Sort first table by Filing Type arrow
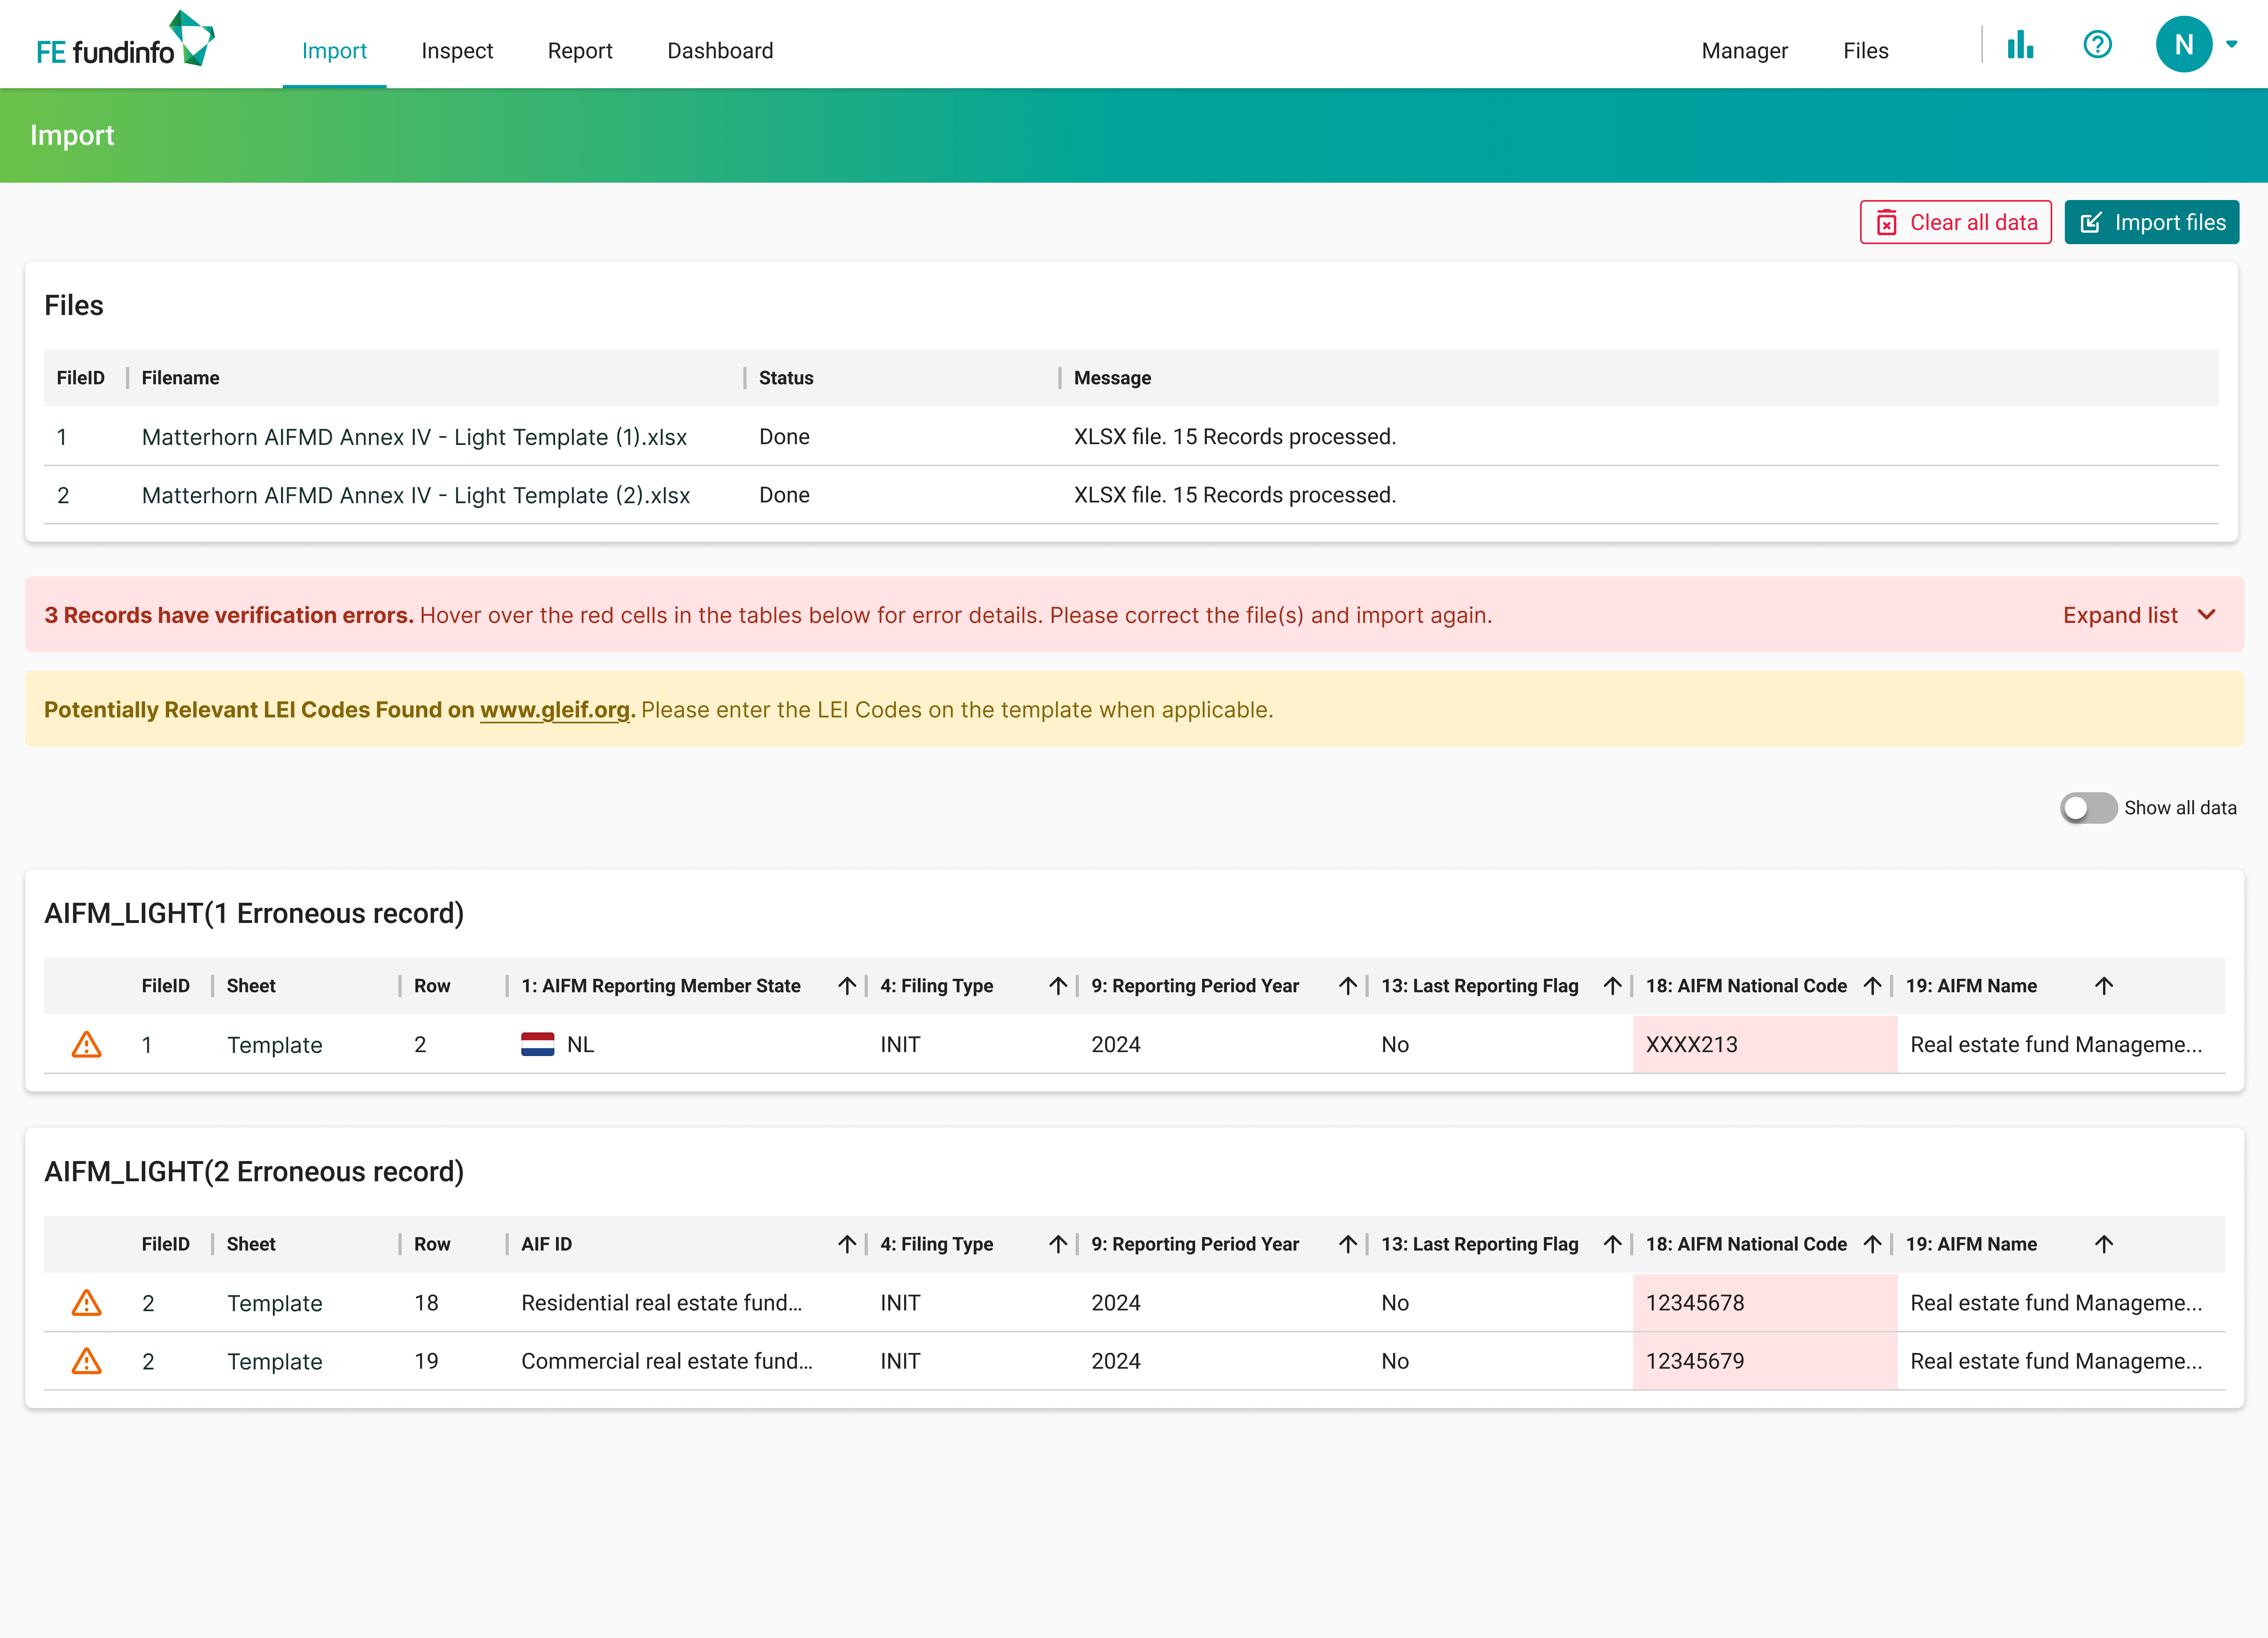 1058,986
